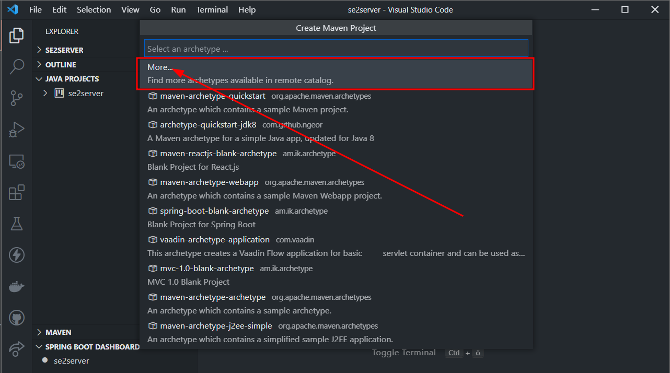Click the maven-archetype-archetype package icon
Image resolution: width=670 pixels, height=373 pixels.
pos(153,297)
